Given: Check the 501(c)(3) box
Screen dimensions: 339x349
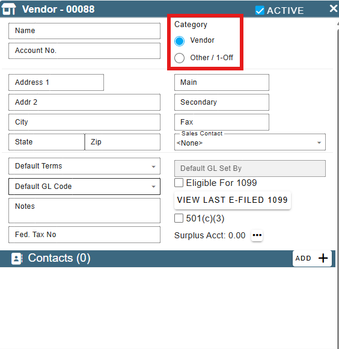Looking at the screenshot, I should [x=179, y=218].
